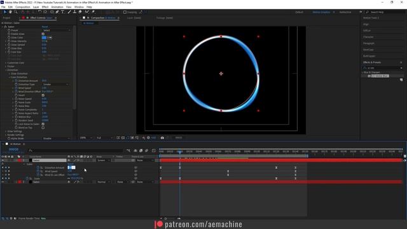Click the motion blur icon in timeline header
Viewport: 407px width, 229px height.
(146, 150)
